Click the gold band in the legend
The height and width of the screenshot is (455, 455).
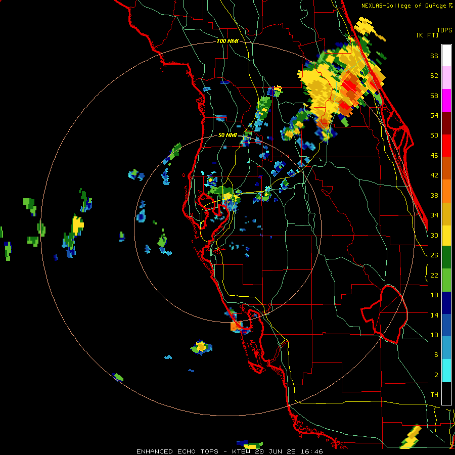click(446, 213)
